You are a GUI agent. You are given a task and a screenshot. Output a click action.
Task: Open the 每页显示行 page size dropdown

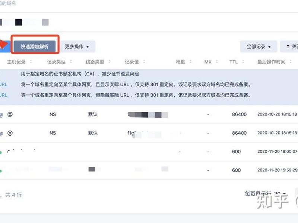280,193
